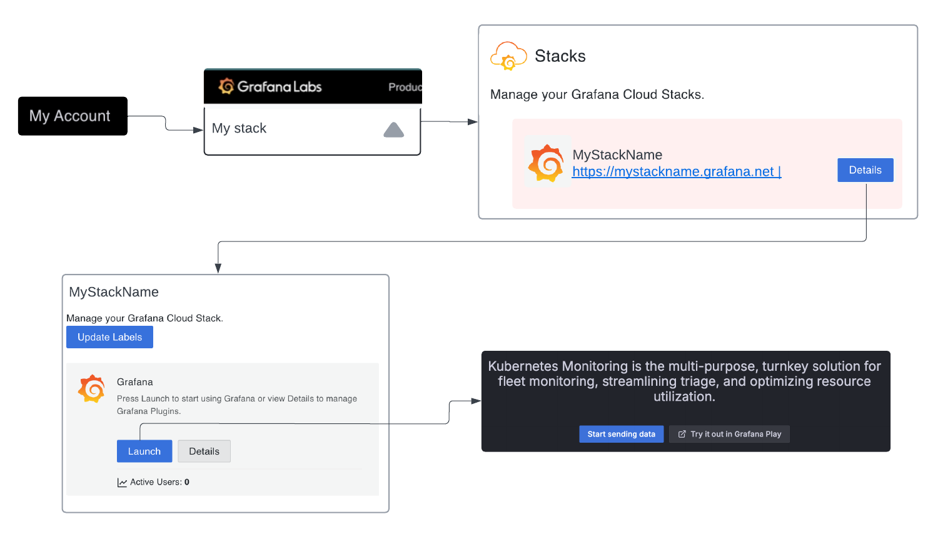Click the blue Details button for MyStackName
The height and width of the screenshot is (534, 933).
865,170
